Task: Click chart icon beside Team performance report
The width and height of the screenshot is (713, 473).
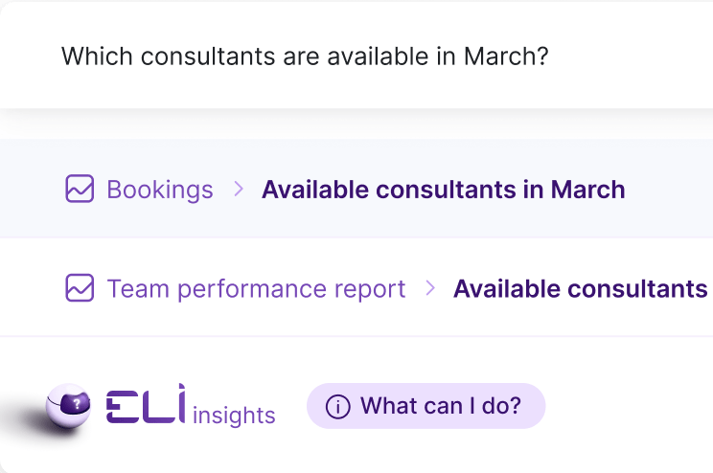Action: coord(80,287)
